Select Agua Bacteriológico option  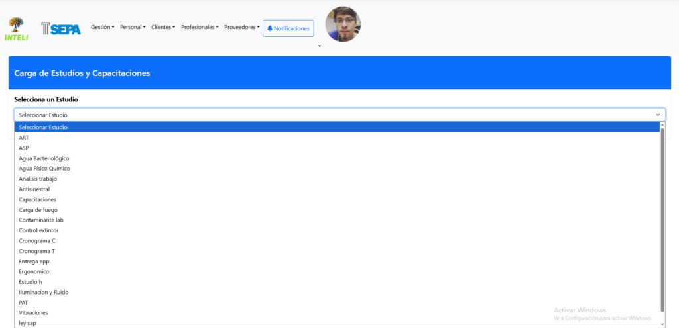44,158
